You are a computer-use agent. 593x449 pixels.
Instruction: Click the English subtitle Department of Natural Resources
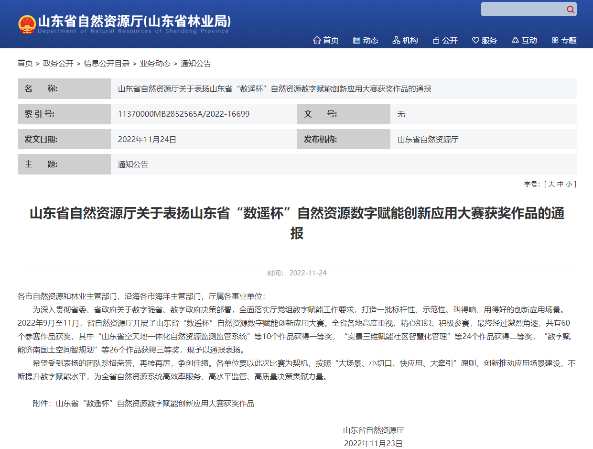point(133,31)
